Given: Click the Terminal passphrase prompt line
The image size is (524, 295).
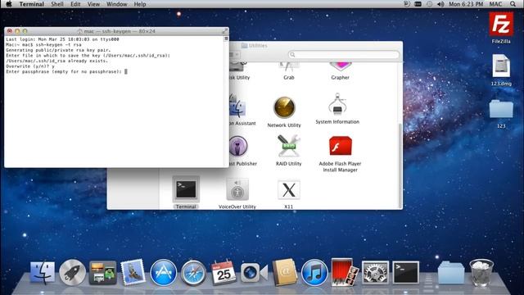Looking at the screenshot, I should point(66,71).
